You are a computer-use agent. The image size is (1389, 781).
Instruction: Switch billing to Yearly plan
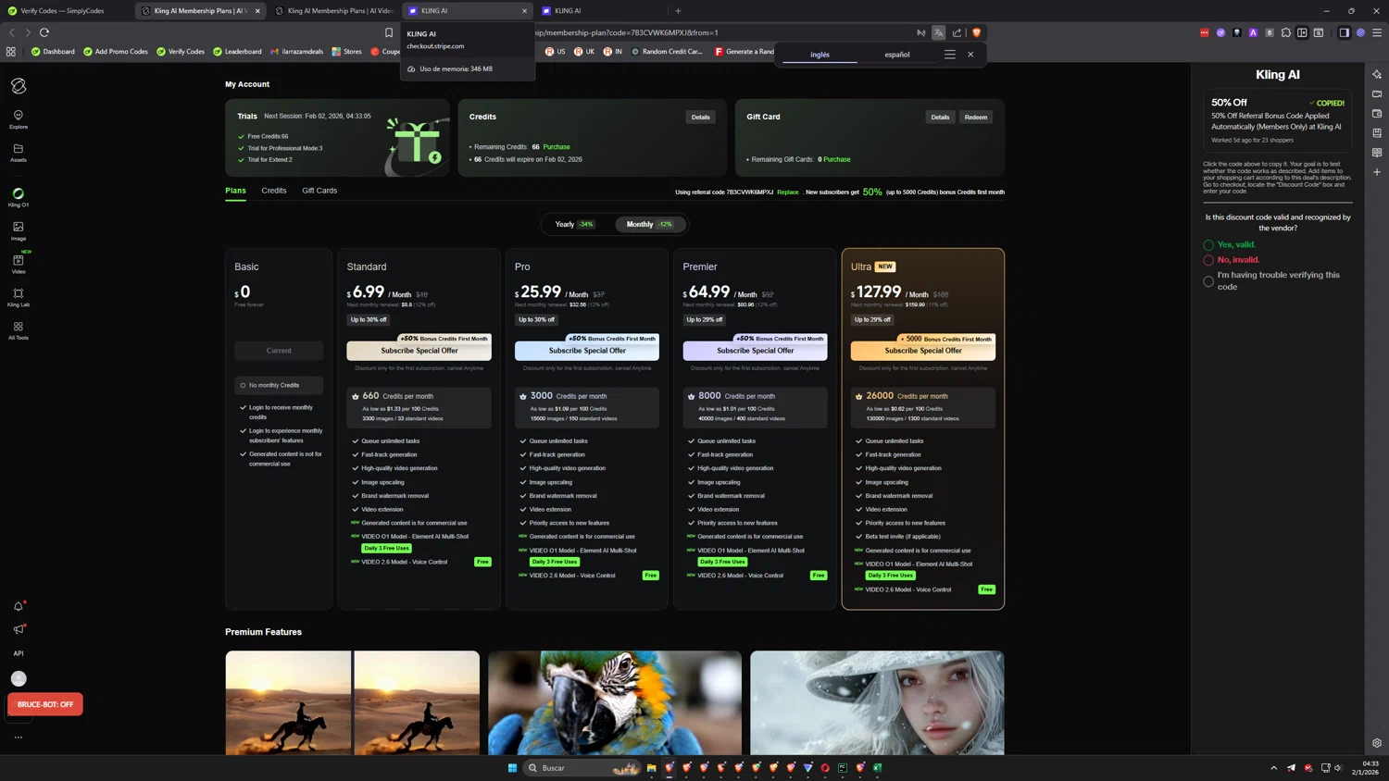point(573,224)
